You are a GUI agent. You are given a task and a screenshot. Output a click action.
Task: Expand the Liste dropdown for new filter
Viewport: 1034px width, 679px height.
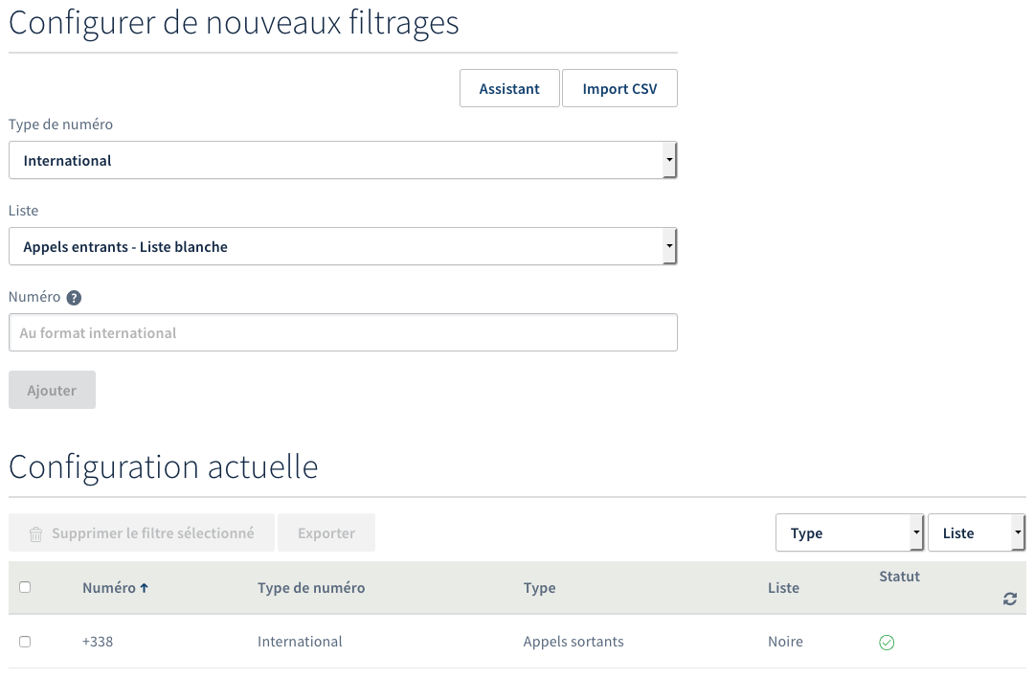point(343,246)
